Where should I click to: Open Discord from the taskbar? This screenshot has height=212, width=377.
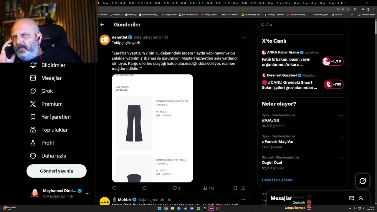(192, 208)
